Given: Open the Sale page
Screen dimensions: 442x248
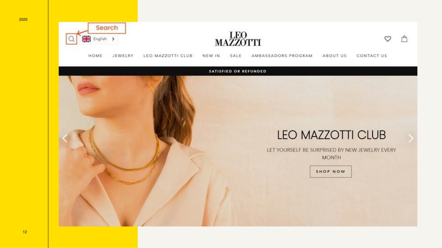Looking at the screenshot, I should click(x=236, y=56).
